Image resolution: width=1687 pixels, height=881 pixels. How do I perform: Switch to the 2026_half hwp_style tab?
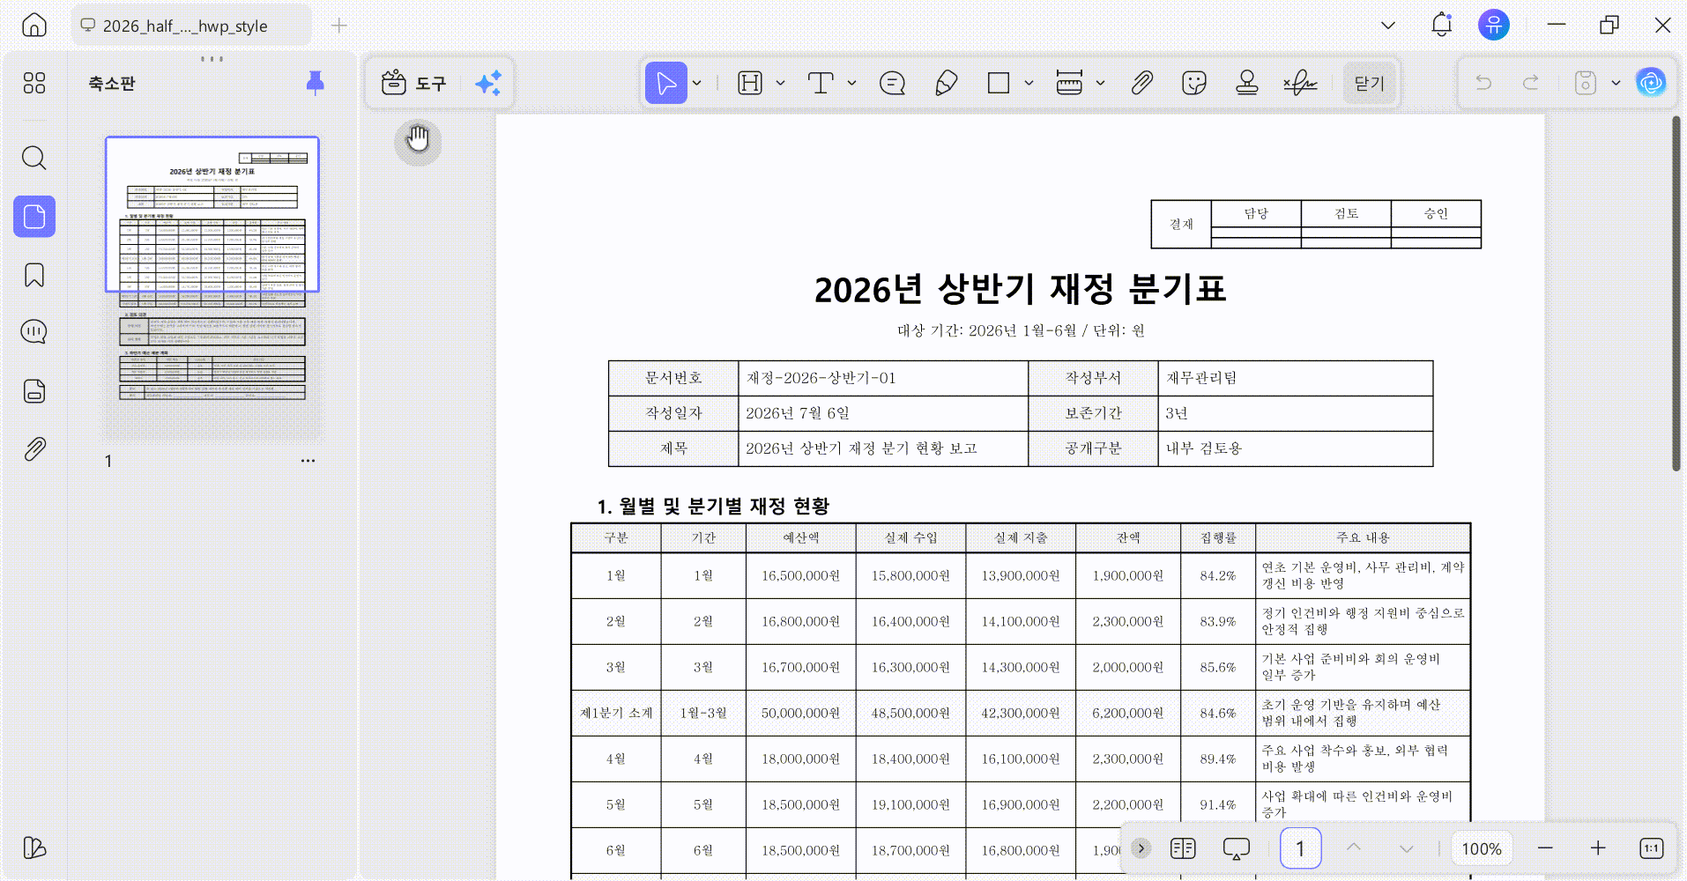coord(190,26)
